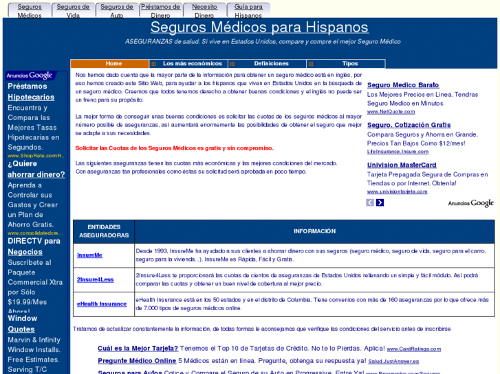Image resolution: width=500 pixels, height=374 pixels.
Task: Open the 2Insure4Less link in the table
Action: [96, 279]
